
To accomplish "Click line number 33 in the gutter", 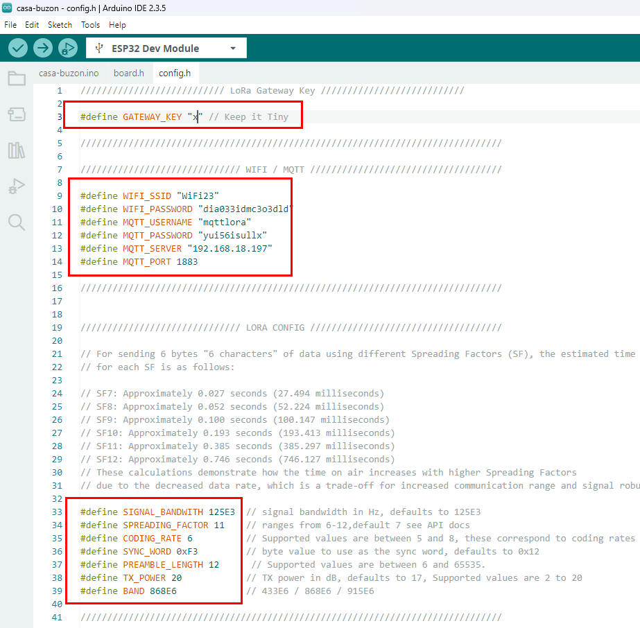I will (56, 512).
